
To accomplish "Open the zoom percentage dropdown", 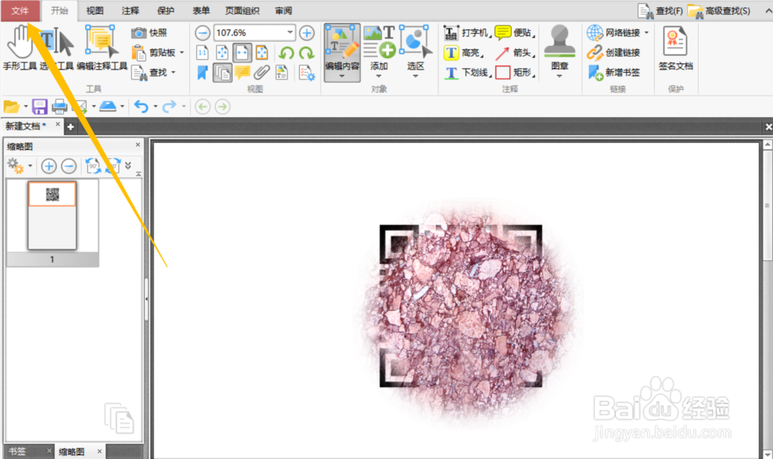I will pos(290,33).
